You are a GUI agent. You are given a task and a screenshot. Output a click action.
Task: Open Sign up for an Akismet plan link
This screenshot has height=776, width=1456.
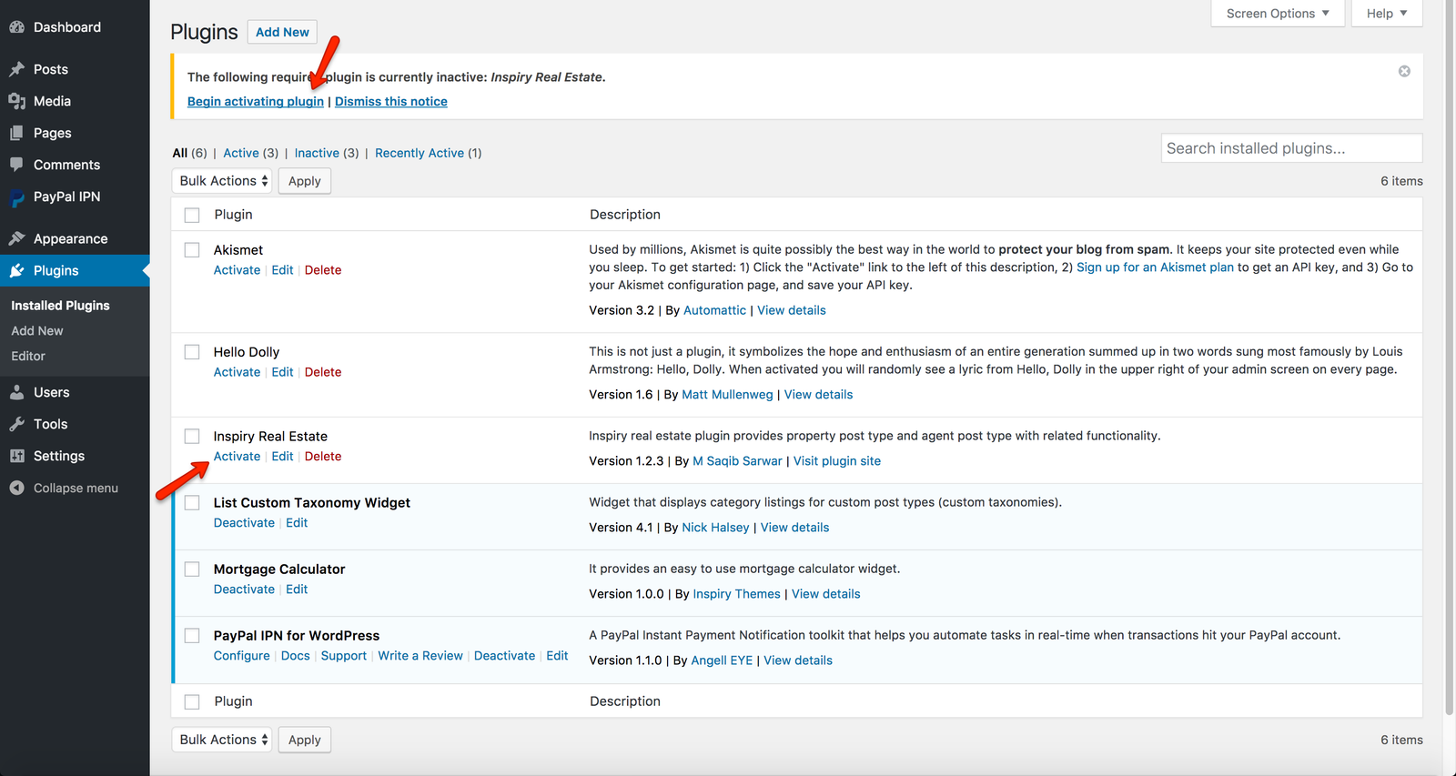1155,267
